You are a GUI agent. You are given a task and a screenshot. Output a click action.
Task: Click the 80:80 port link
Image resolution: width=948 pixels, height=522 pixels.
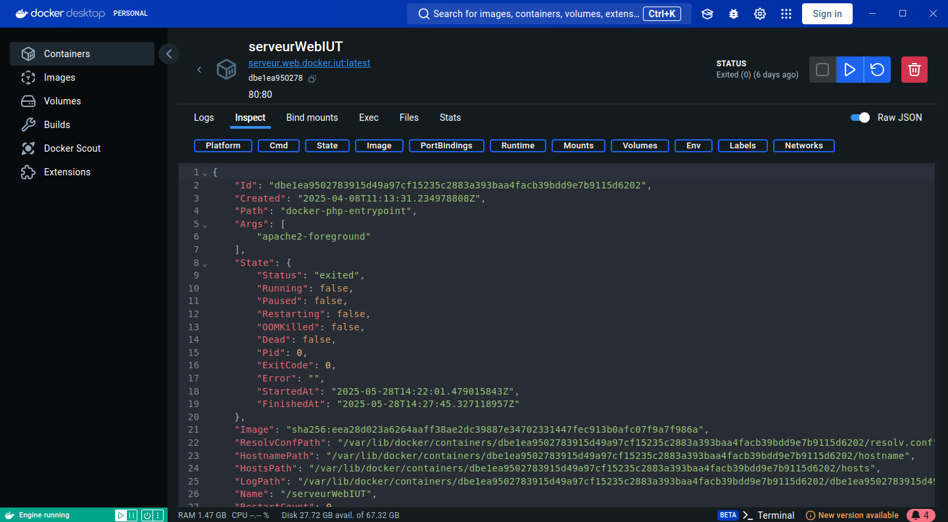[x=260, y=95]
